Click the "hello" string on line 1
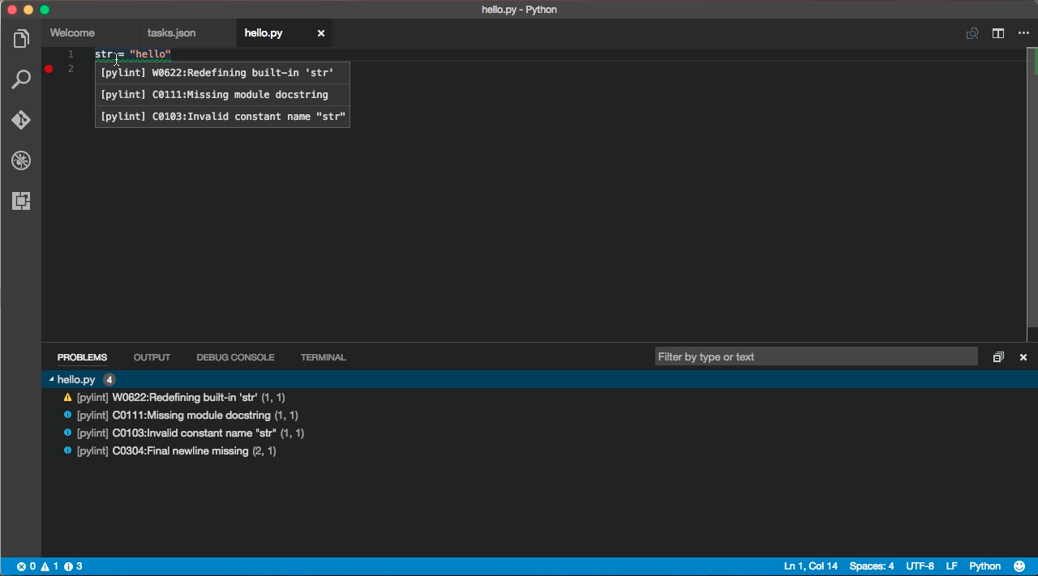Screen dimensions: 1038x576 150,54
